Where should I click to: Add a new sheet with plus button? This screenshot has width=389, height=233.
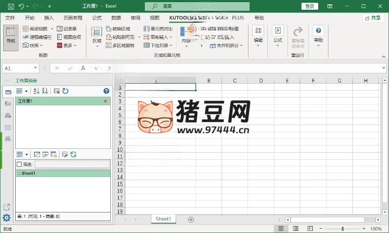(191, 220)
